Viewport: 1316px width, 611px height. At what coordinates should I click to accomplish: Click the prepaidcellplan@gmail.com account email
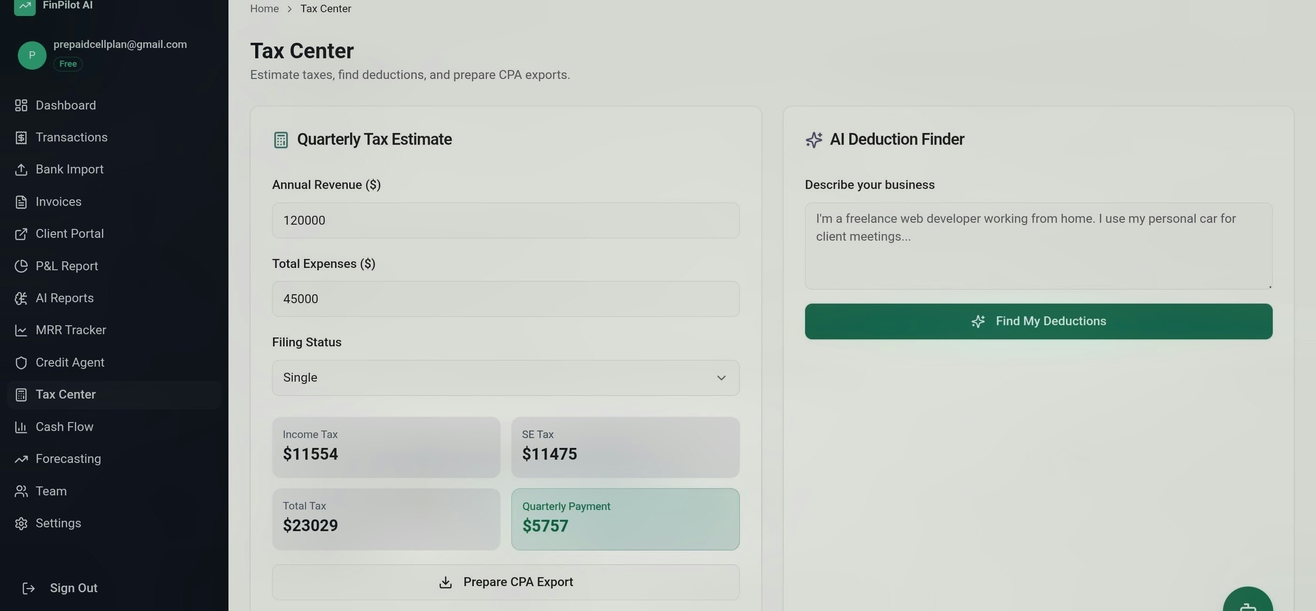(120, 45)
